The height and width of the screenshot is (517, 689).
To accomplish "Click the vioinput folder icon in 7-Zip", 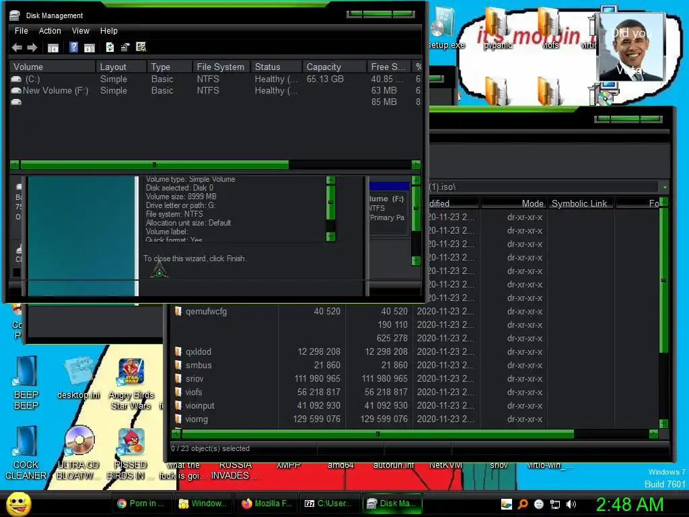I will pyautogui.click(x=178, y=405).
